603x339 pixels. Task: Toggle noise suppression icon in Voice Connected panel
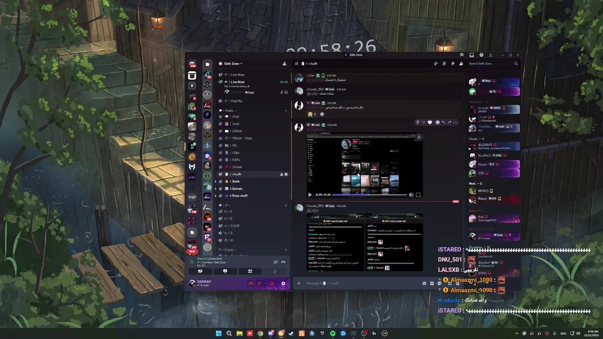(276, 262)
